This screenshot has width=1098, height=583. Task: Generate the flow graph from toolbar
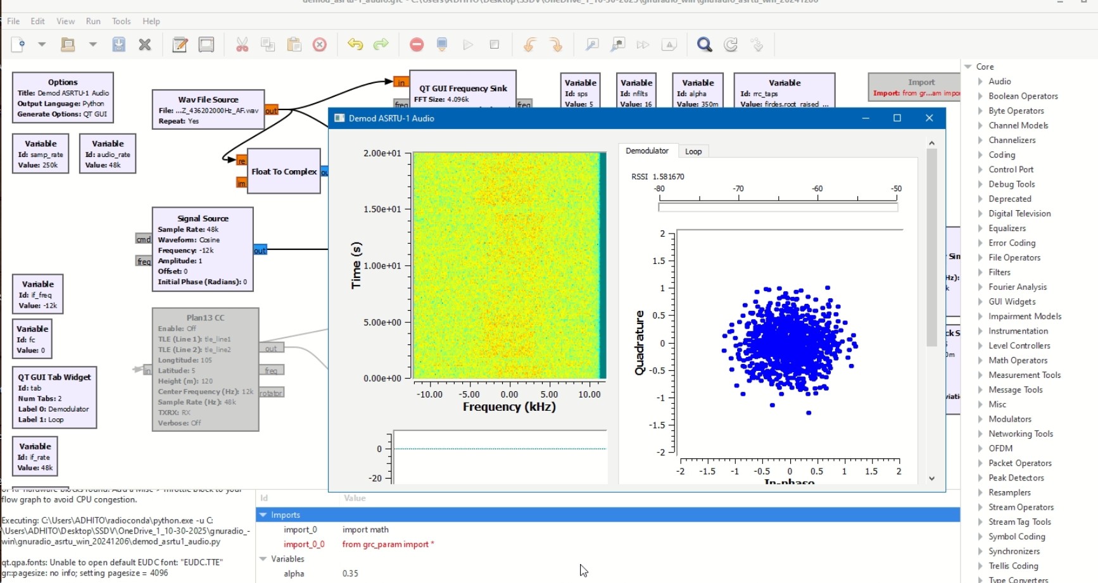tap(442, 44)
